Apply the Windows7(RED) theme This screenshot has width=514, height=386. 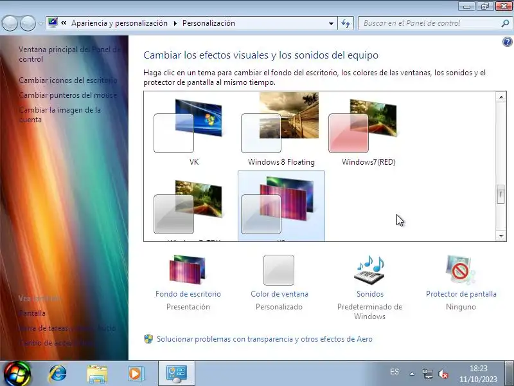tap(363, 126)
